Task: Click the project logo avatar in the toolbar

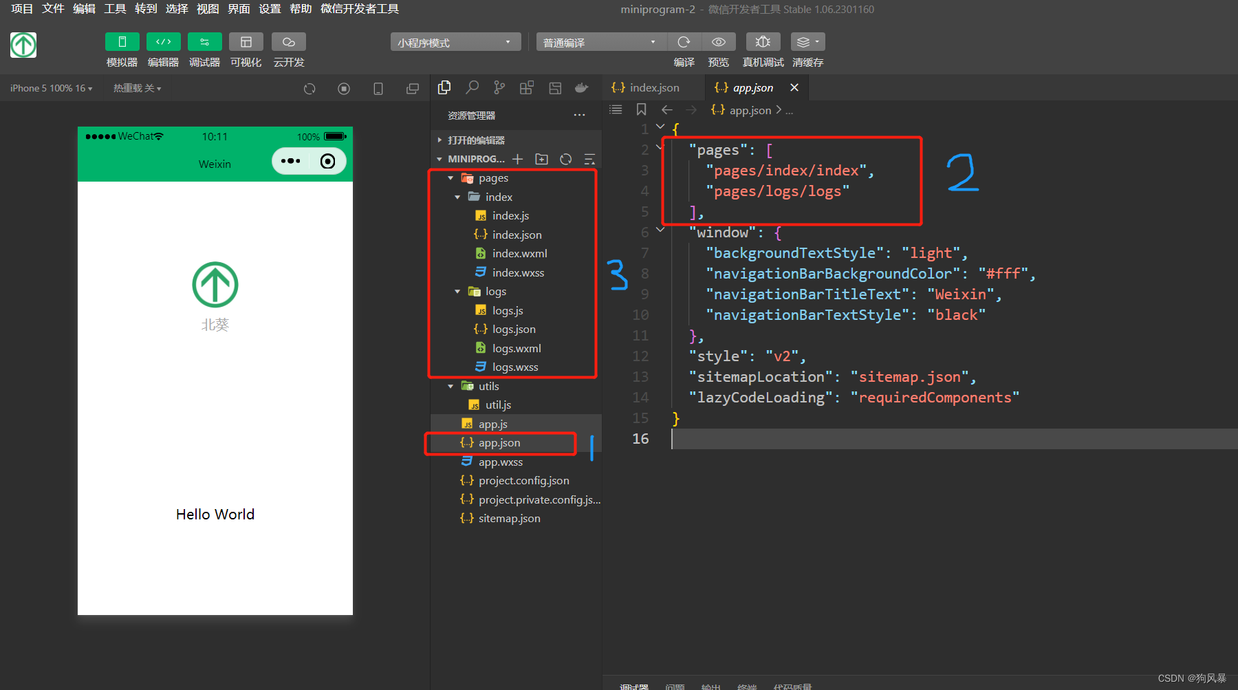Action: pyautogui.click(x=23, y=45)
